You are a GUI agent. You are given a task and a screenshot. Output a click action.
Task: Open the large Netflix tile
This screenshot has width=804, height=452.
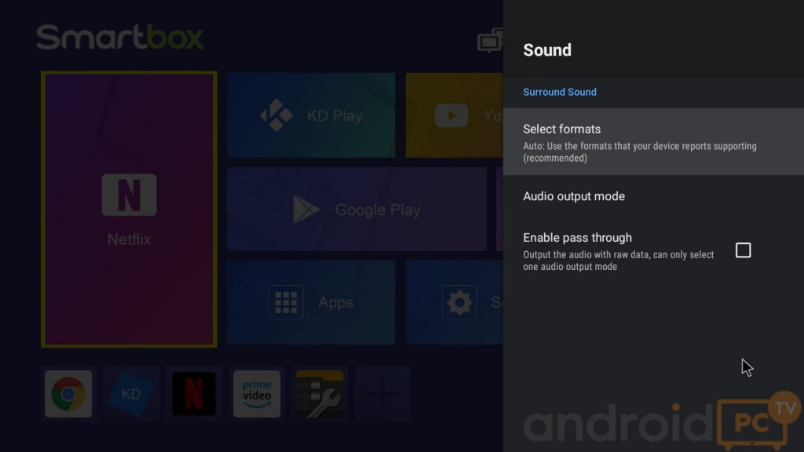(129, 210)
